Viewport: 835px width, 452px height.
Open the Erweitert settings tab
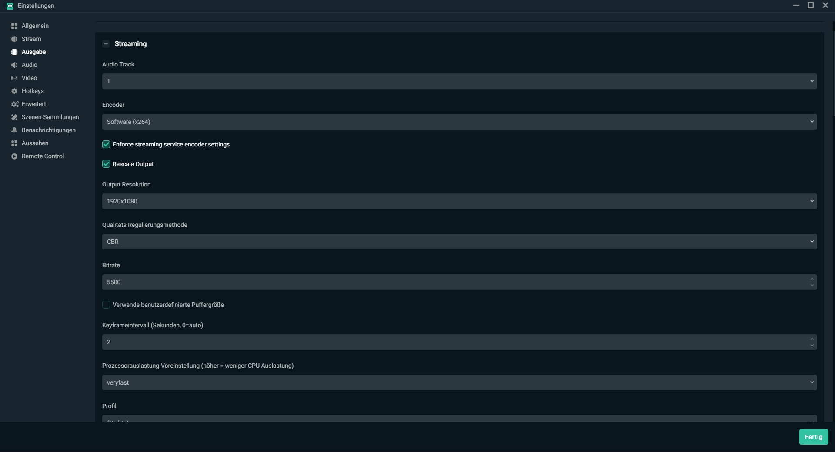click(x=34, y=104)
